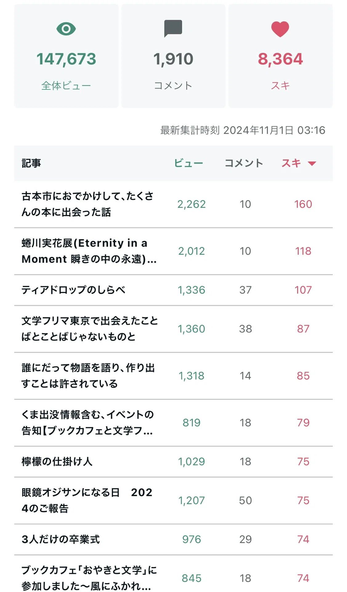Open article 古本市におでかけして

(87, 204)
